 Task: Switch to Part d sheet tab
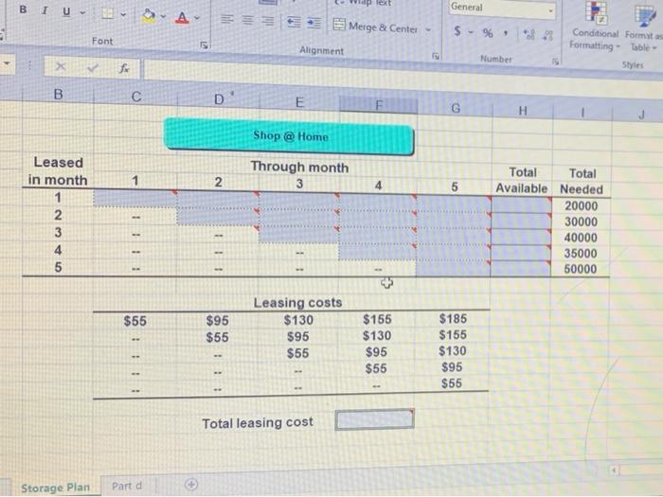127,486
